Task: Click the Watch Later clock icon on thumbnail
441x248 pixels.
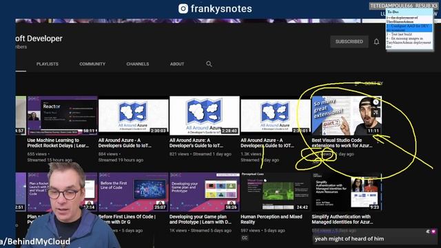Action: 376,103
